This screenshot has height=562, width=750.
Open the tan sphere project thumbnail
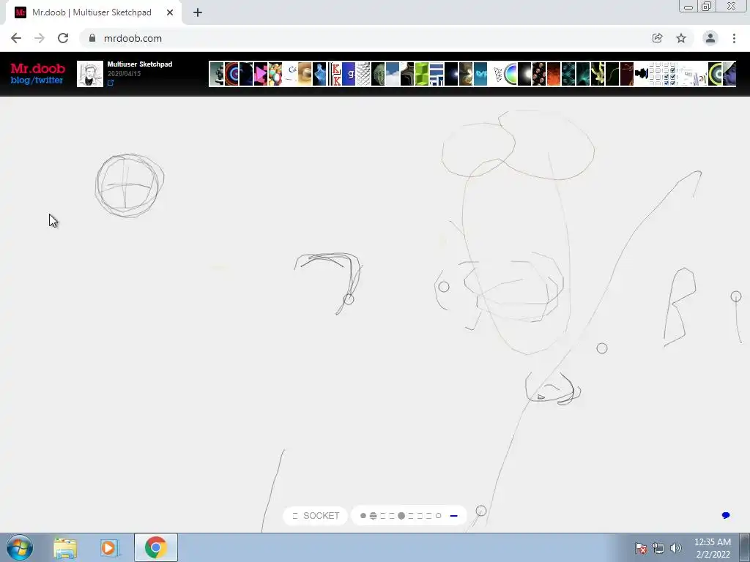pos(304,74)
